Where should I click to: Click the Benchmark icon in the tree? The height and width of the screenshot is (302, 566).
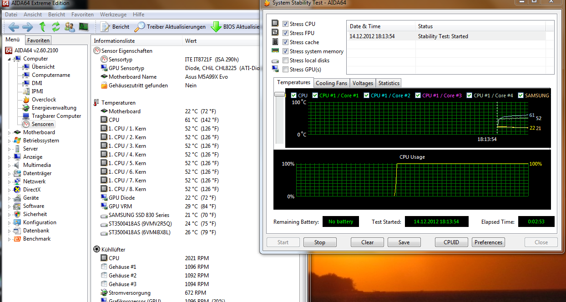pos(18,239)
